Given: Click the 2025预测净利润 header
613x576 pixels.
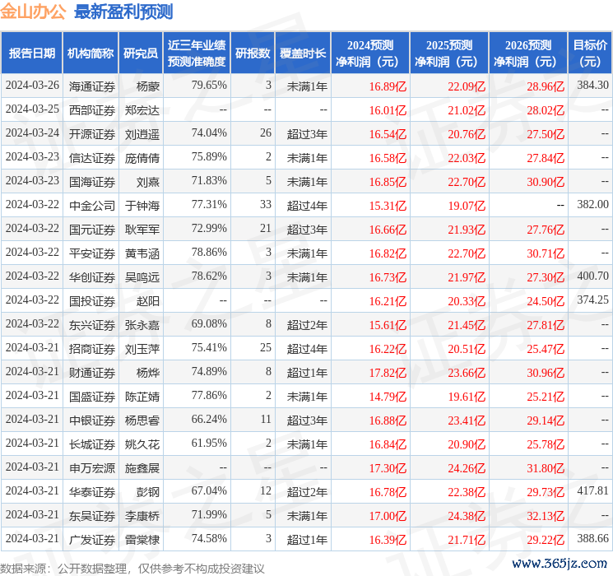Looking at the screenshot, I should click(x=449, y=53).
